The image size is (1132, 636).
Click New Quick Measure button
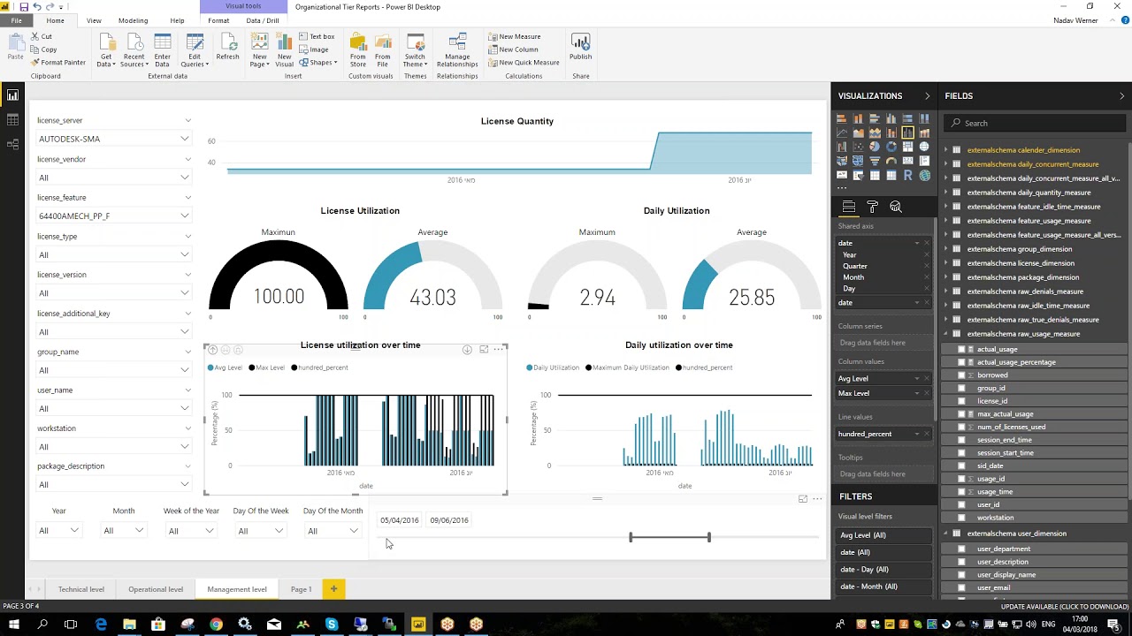524,63
